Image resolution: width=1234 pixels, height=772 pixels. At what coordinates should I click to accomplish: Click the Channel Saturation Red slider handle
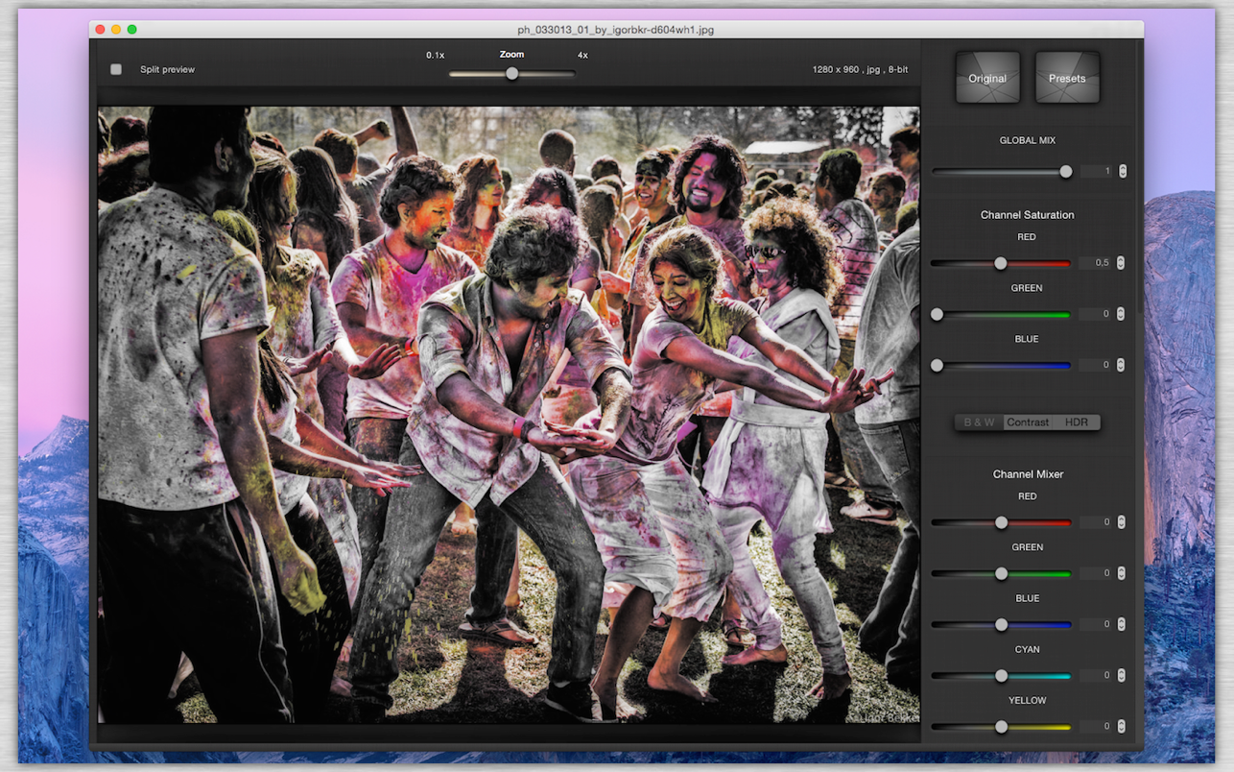tap(1001, 263)
